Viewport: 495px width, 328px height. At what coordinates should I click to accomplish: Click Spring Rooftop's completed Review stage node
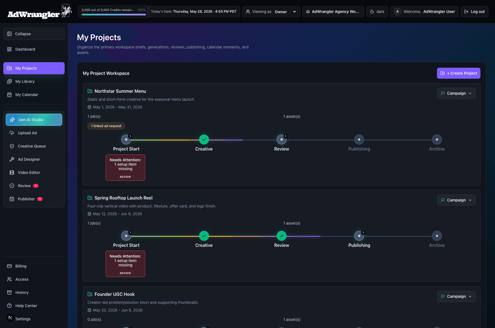(x=282, y=236)
